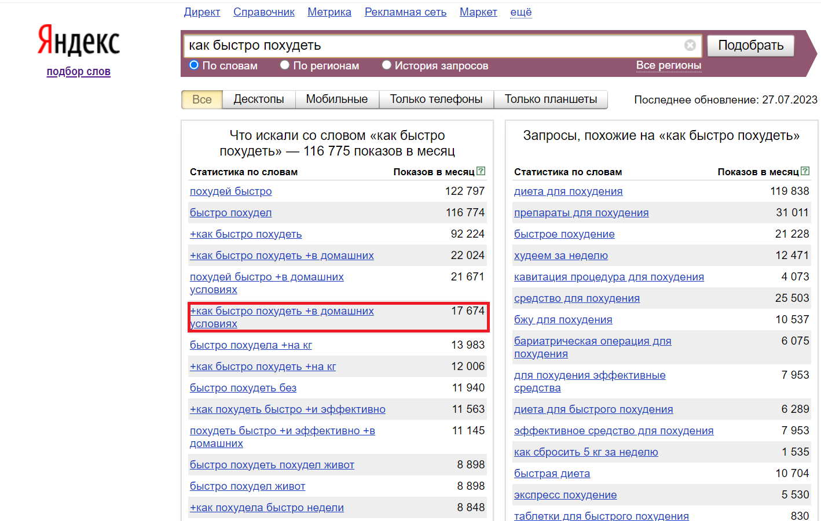Open 'бариатрическая операция для похудения' link
This screenshot has height=521, width=821.
(593, 348)
